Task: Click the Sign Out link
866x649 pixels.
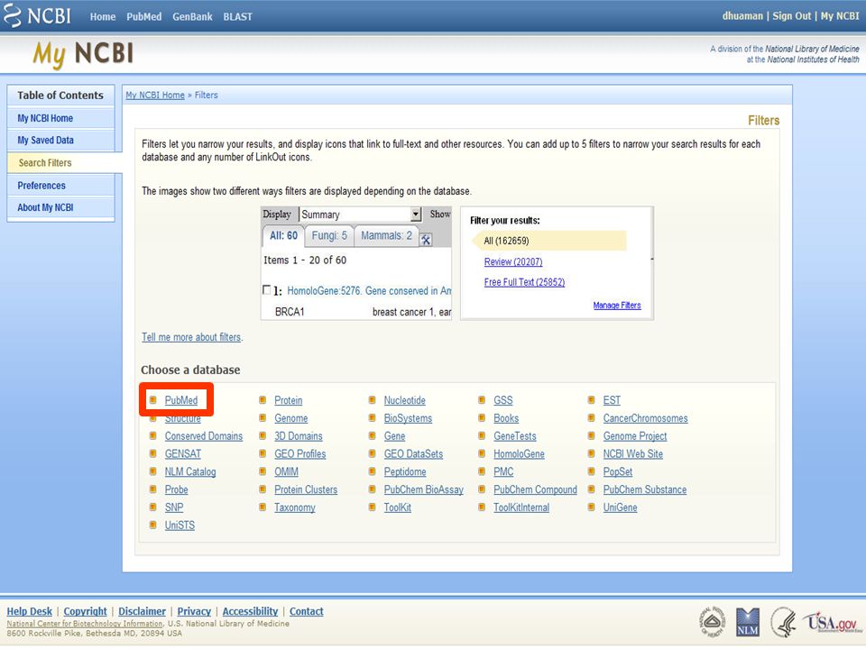Action: [791, 16]
